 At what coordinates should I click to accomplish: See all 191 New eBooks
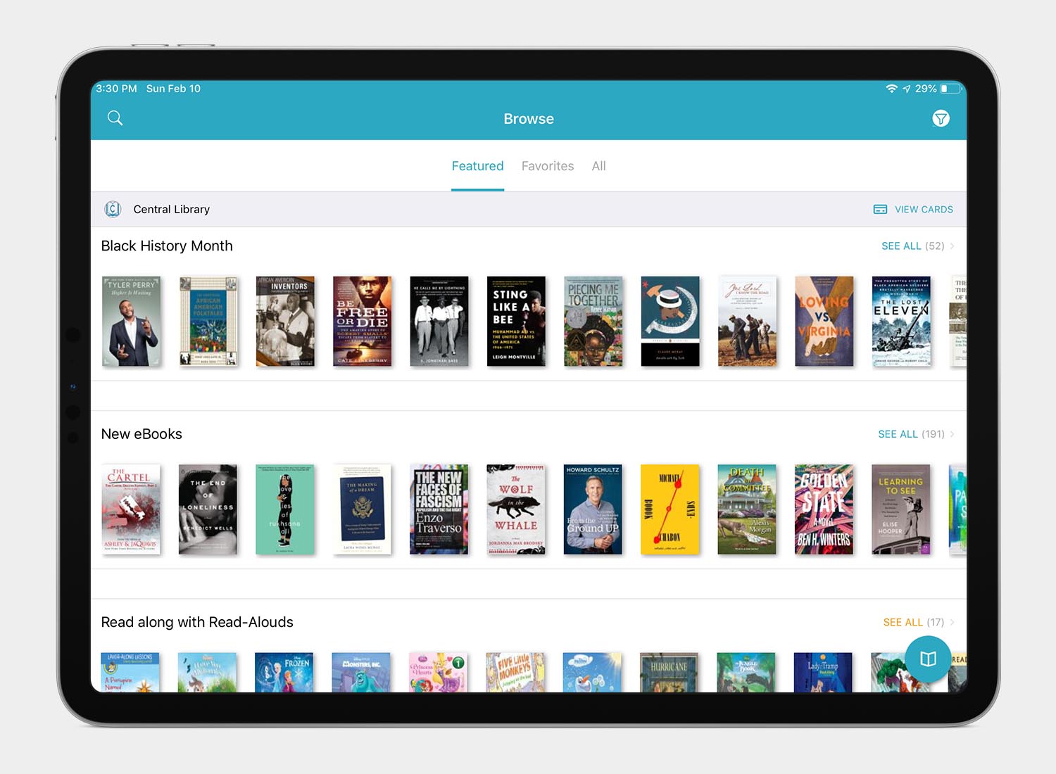[x=911, y=434]
